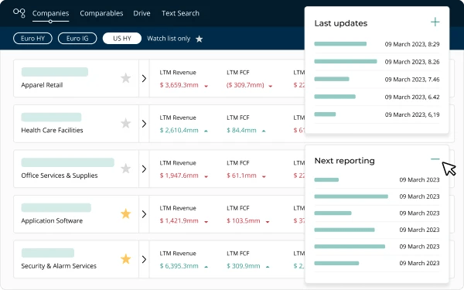Click LTM FCF value $ 103.5mm
Screen dimensions: 464x290
coord(244,220)
